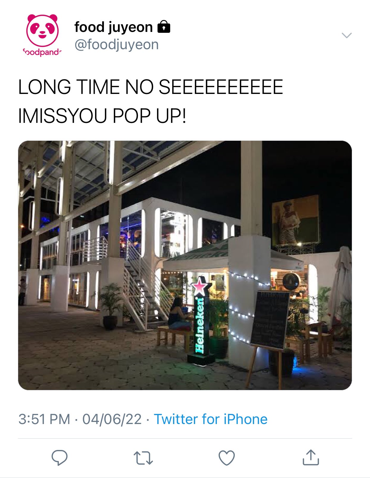Tap the billboard in the photo

pyautogui.click(x=296, y=220)
